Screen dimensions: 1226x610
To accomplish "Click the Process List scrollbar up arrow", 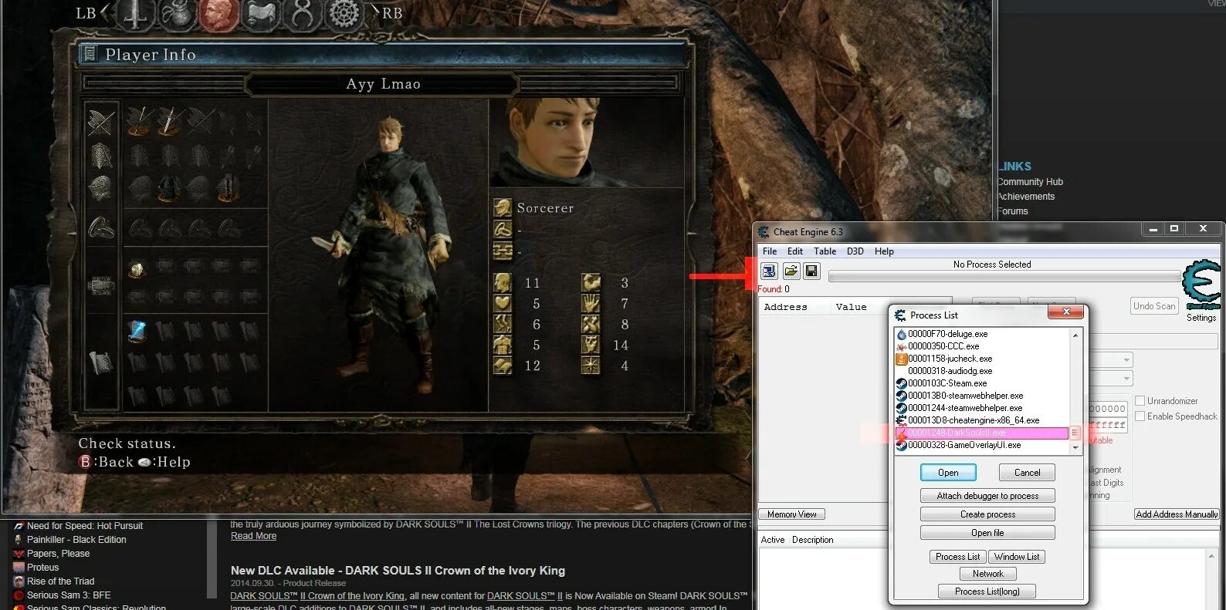I will tap(1075, 335).
